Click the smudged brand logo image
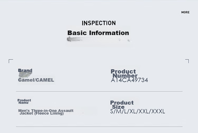Screen dimensions: 198x133 pyautogui.click(x=25, y=75)
